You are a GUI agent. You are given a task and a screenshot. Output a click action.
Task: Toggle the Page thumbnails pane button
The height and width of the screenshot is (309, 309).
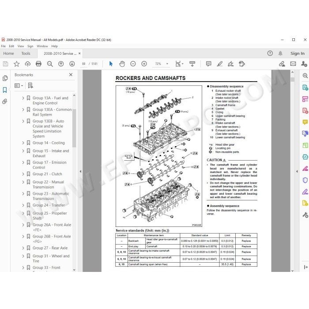click(x=5, y=79)
